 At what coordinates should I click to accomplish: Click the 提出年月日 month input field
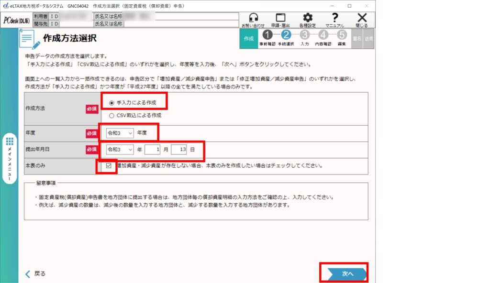click(152, 150)
